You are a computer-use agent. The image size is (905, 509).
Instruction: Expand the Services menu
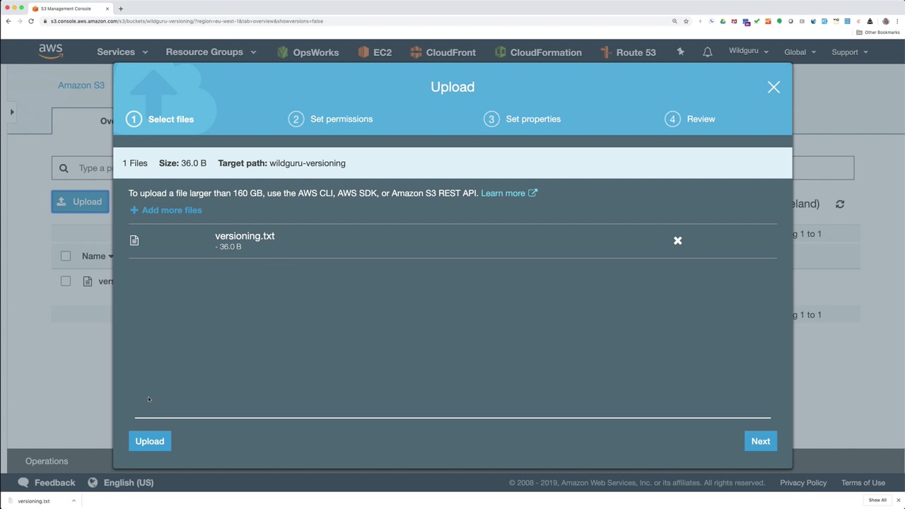122,52
